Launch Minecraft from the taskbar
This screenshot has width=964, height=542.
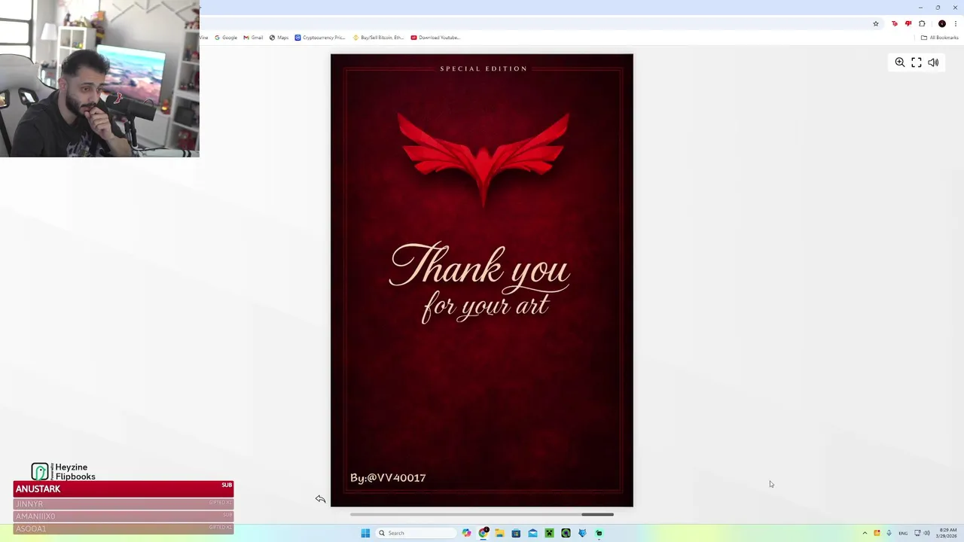[549, 533]
